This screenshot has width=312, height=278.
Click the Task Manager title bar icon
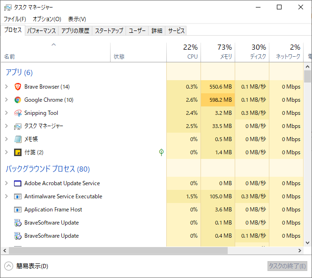pyautogui.click(x=8, y=8)
